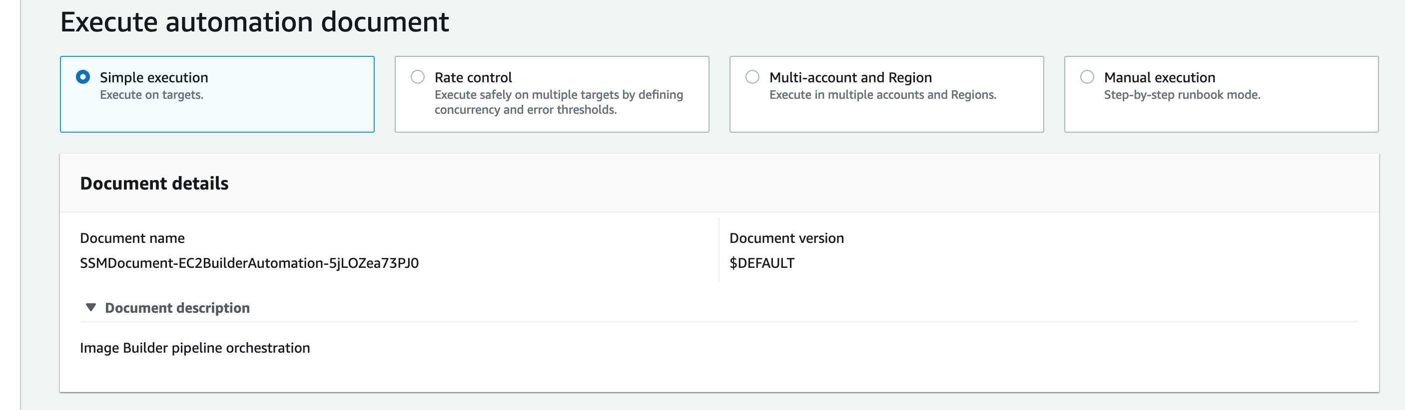Choose the Rate control radio button

click(x=418, y=77)
